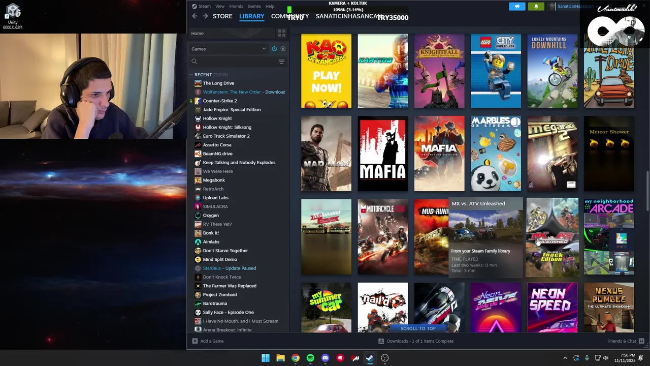Open Friends & Chat label
Screen dimensions: 650x366
(622, 341)
